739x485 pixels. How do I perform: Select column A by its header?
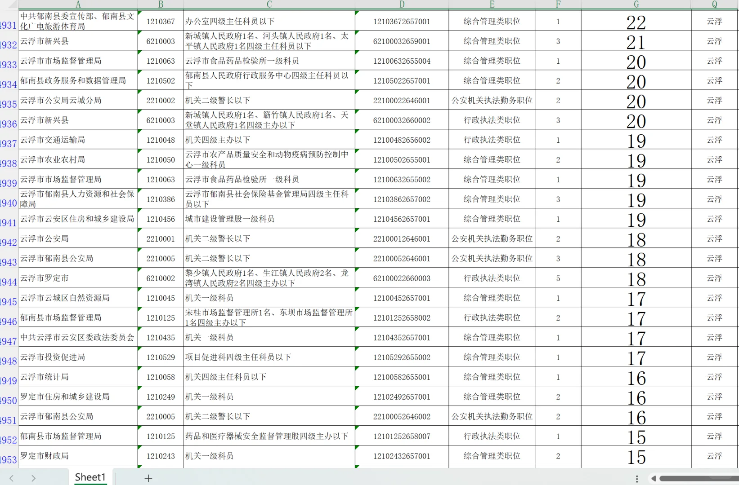coord(78,4)
